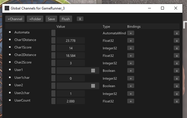Click the AutomataWind type label
Screen dimensions: 187x118
pos(114,33)
